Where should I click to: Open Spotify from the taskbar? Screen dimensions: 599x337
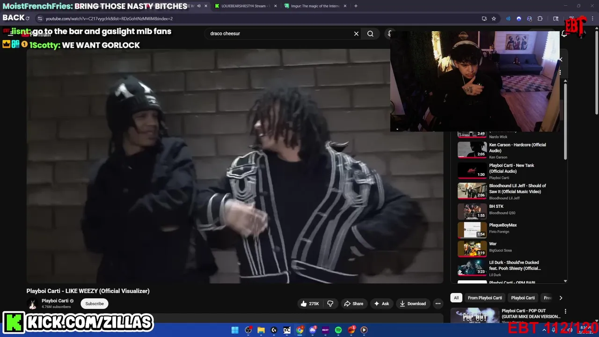click(338, 330)
